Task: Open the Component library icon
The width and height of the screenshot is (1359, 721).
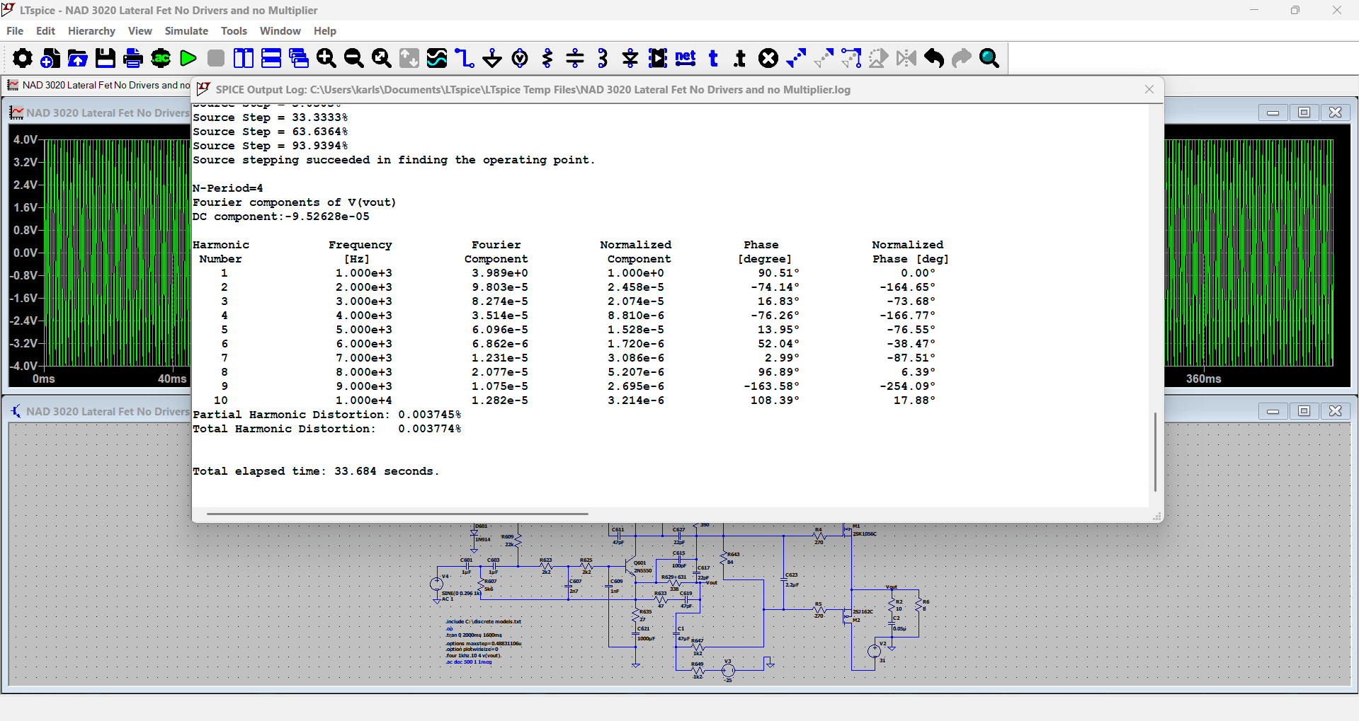Action: (x=658, y=58)
